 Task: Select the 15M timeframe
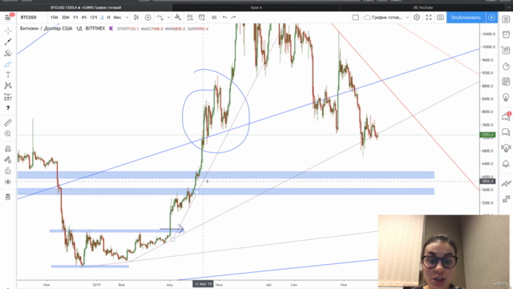pos(55,18)
